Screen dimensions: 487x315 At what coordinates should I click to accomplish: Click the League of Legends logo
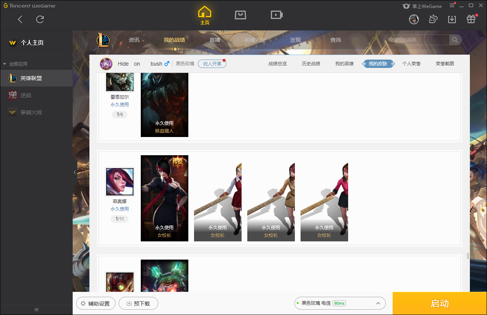pos(103,40)
